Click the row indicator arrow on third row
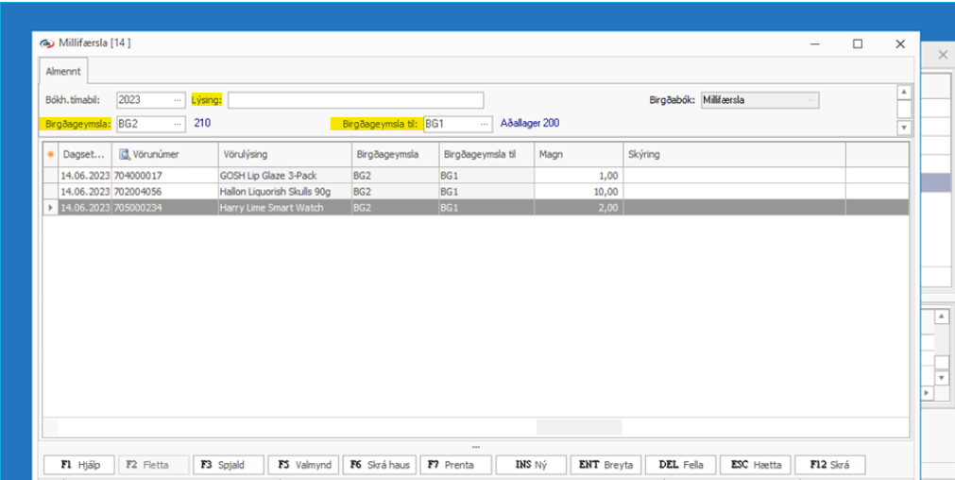 click(x=50, y=207)
